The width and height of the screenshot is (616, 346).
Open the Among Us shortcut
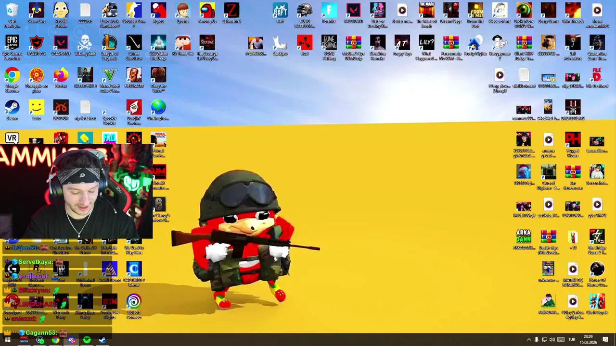207,13
